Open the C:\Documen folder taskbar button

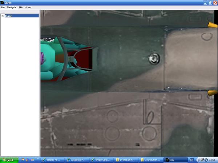(x=151, y=160)
